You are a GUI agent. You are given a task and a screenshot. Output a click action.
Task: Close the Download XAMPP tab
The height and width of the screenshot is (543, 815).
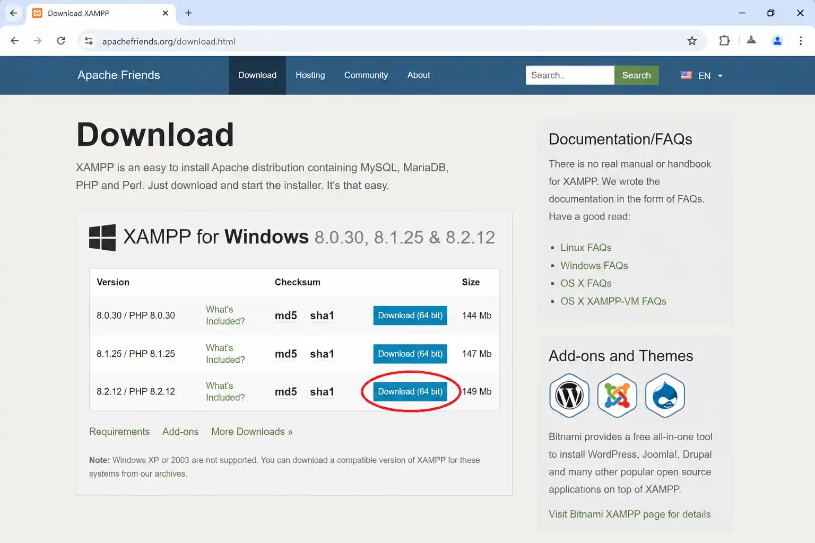tap(166, 13)
